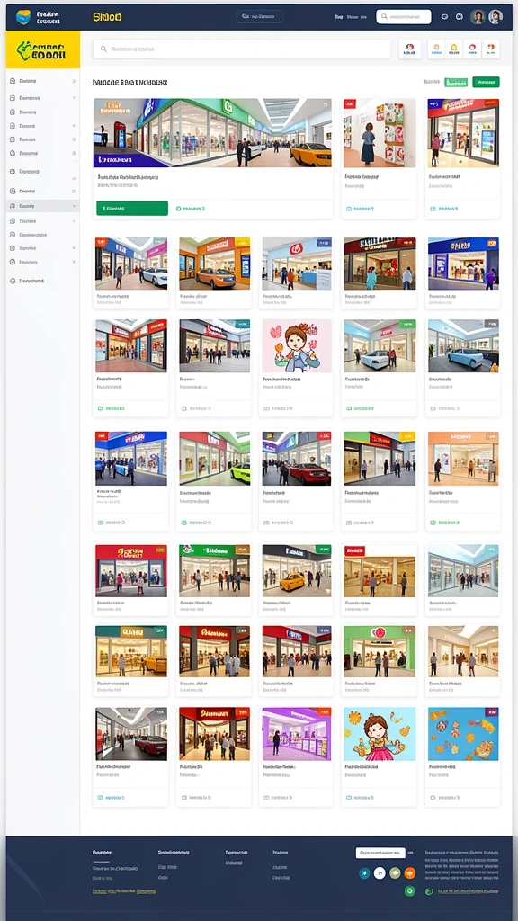Select the highlighted sidebar menu item

pos(43,206)
